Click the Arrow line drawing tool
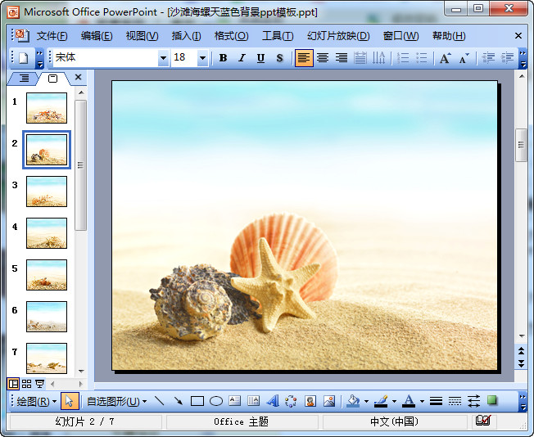The image size is (534, 437). pos(178,401)
